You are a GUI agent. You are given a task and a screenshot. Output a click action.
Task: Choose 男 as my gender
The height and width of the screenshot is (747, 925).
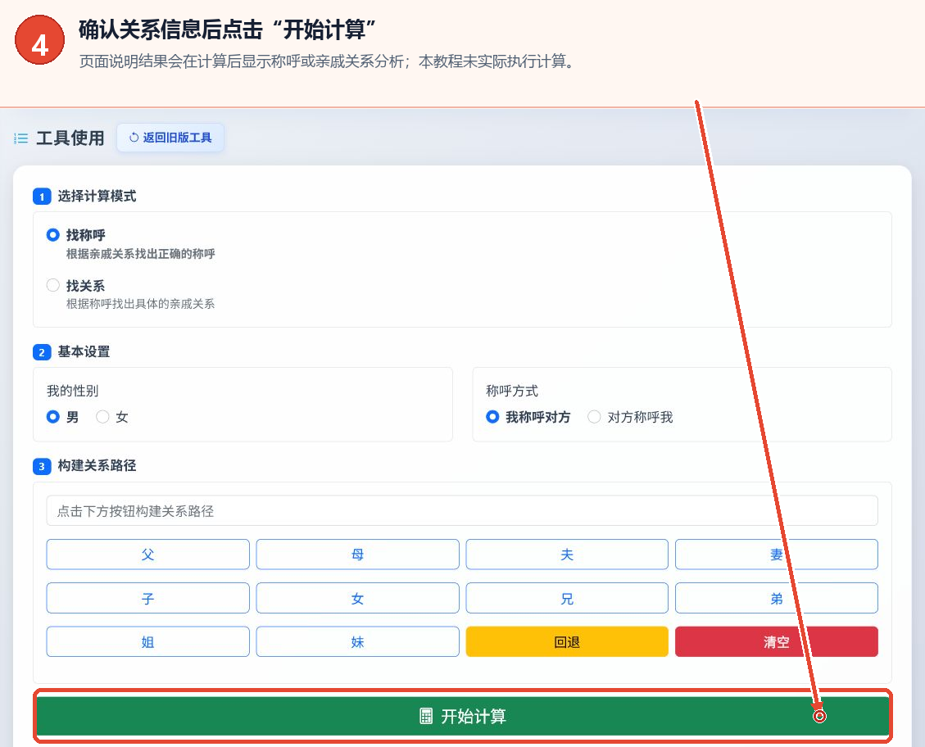tap(53, 417)
